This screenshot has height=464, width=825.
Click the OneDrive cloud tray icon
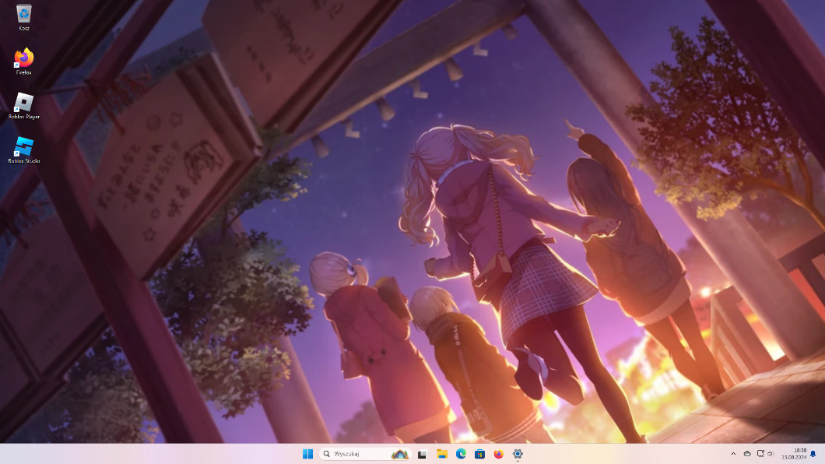tap(747, 454)
